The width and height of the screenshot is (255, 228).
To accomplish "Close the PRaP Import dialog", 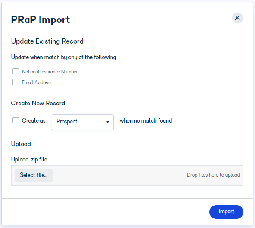I will click(x=237, y=18).
